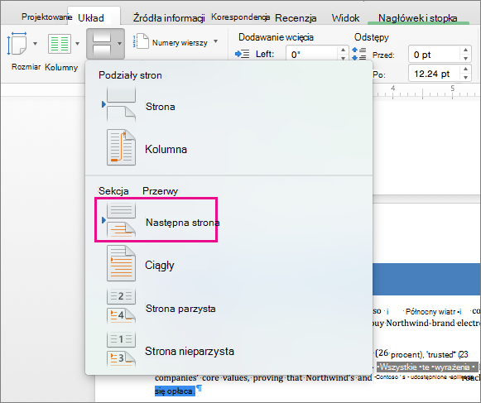Decrease Po spacing with down arrow
This screenshot has height=403, width=481.
465,78
